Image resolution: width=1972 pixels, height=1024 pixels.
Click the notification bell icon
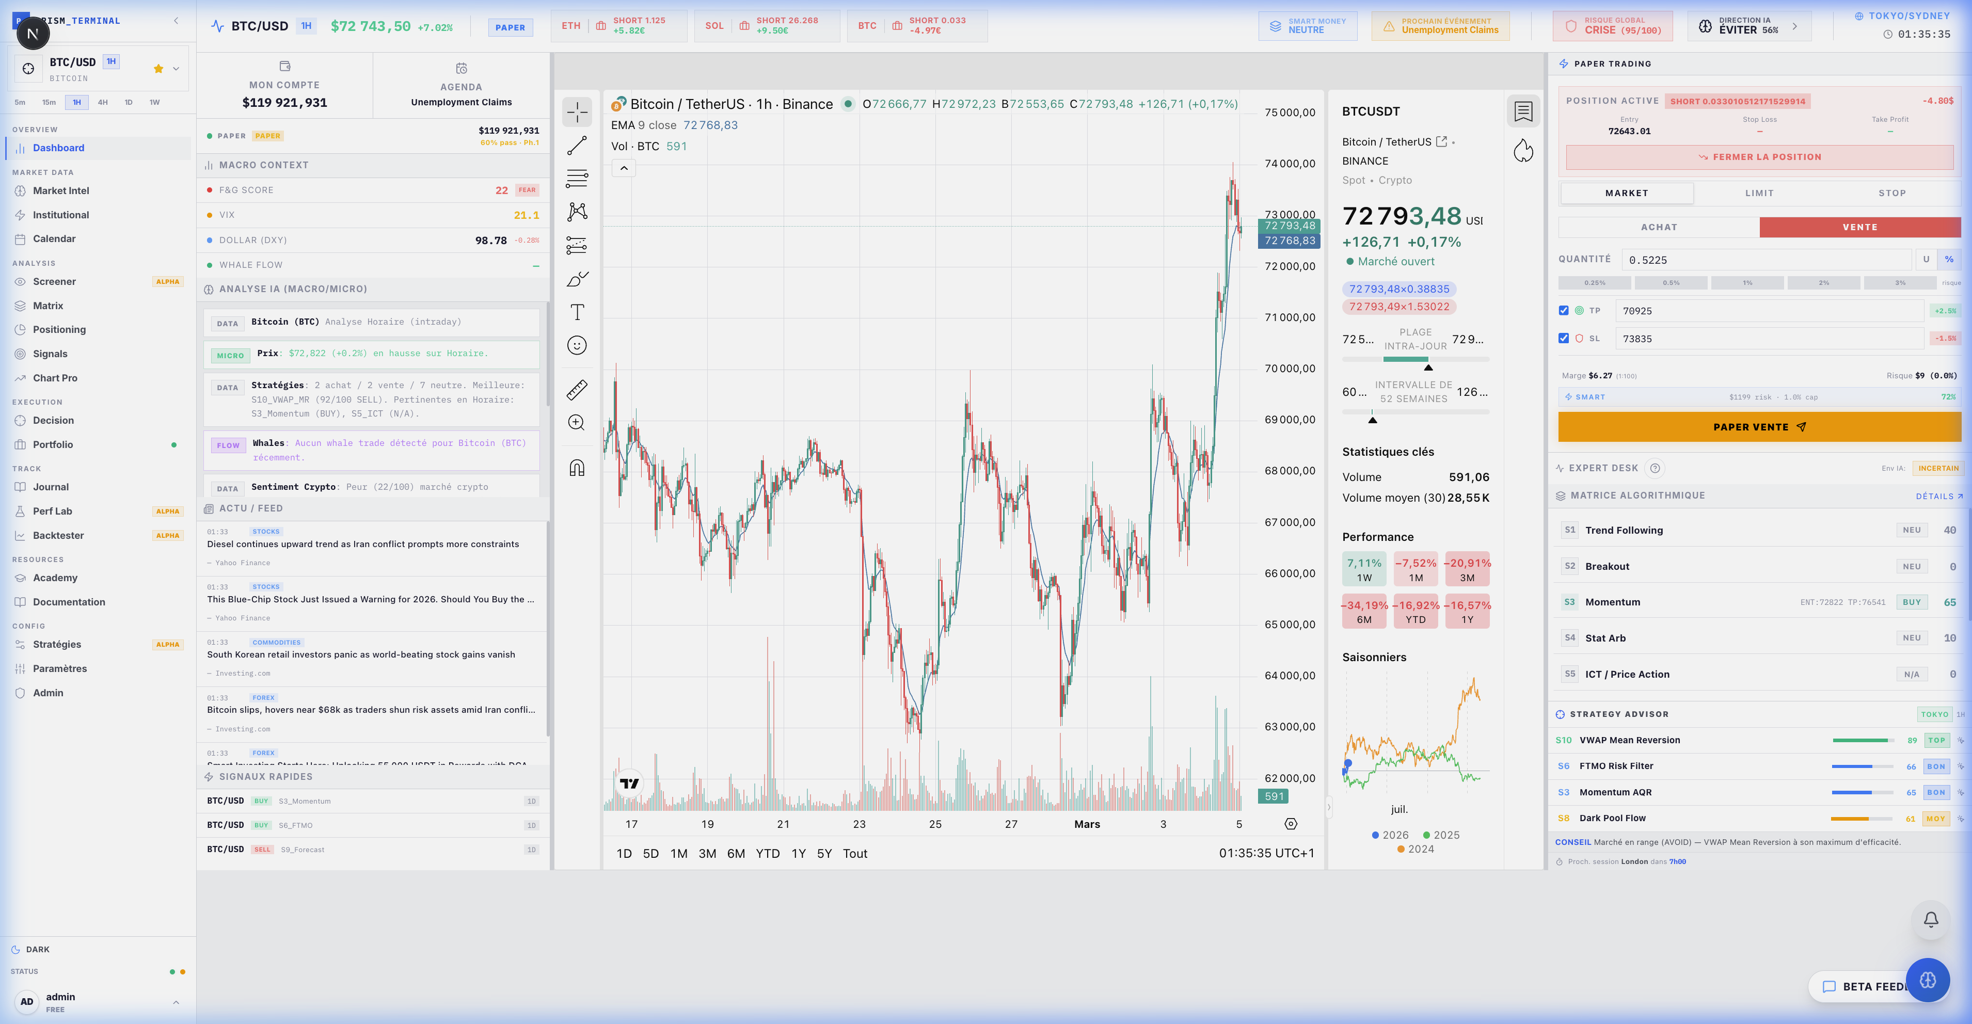(1931, 919)
